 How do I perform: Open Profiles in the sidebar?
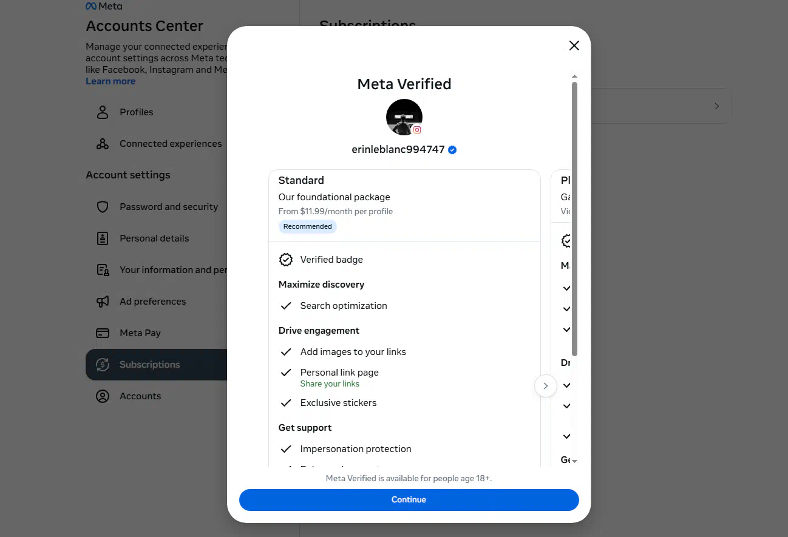coord(157,112)
